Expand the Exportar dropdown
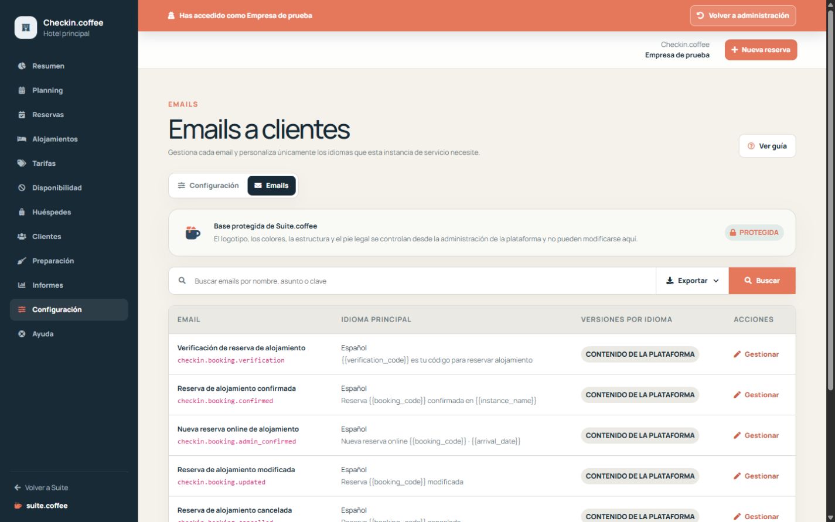The width and height of the screenshot is (835, 522). click(x=692, y=281)
